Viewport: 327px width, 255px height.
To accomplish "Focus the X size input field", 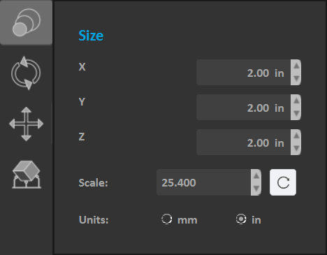I will pyautogui.click(x=243, y=73).
